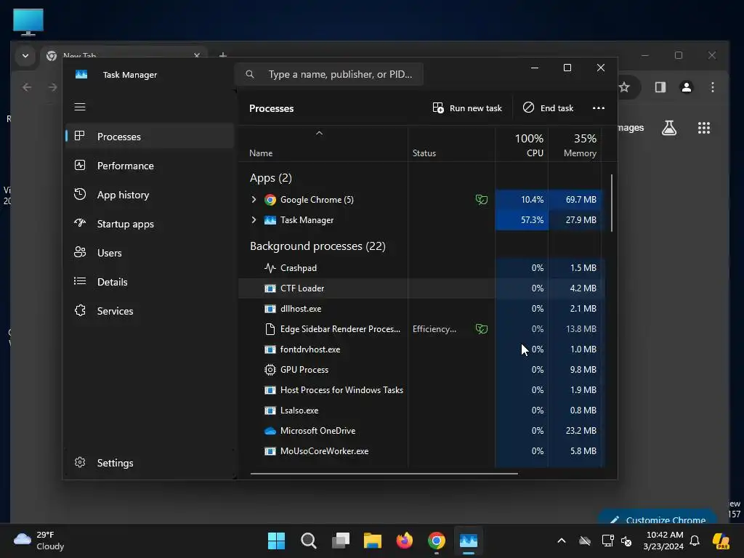Click the notification bell in system tray
The image size is (744, 558).
click(694, 541)
